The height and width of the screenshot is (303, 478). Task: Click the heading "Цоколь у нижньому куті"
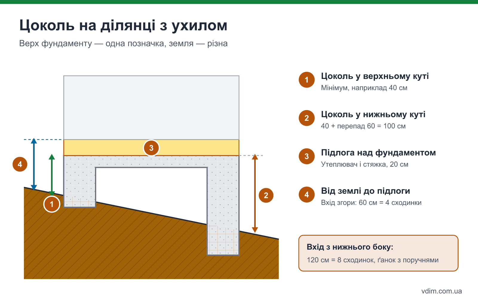373,115
